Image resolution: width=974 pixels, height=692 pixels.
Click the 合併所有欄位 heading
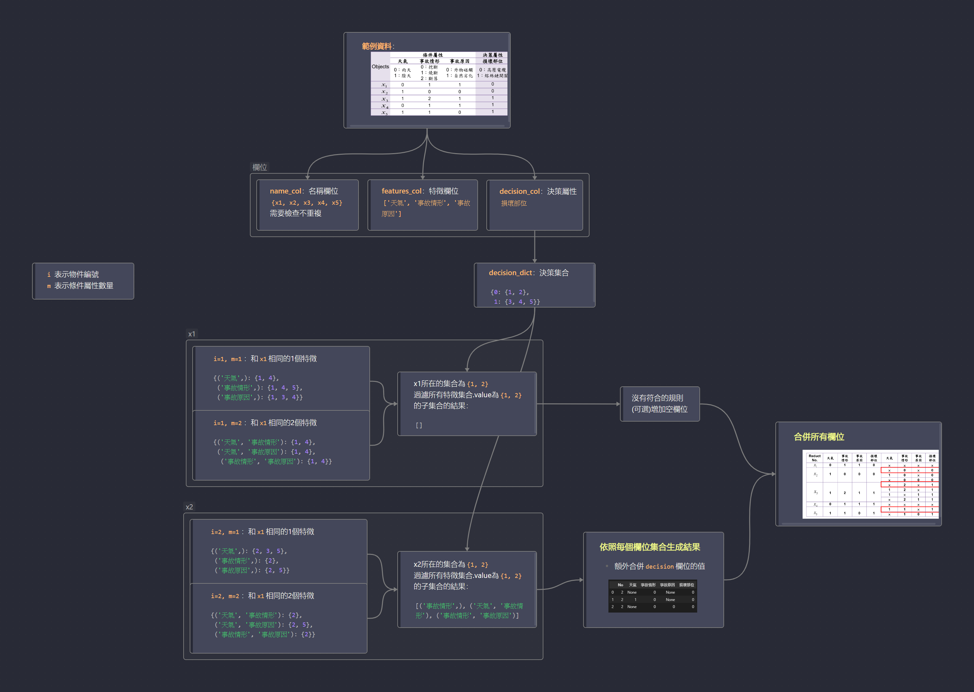pyautogui.click(x=819, y=437)
